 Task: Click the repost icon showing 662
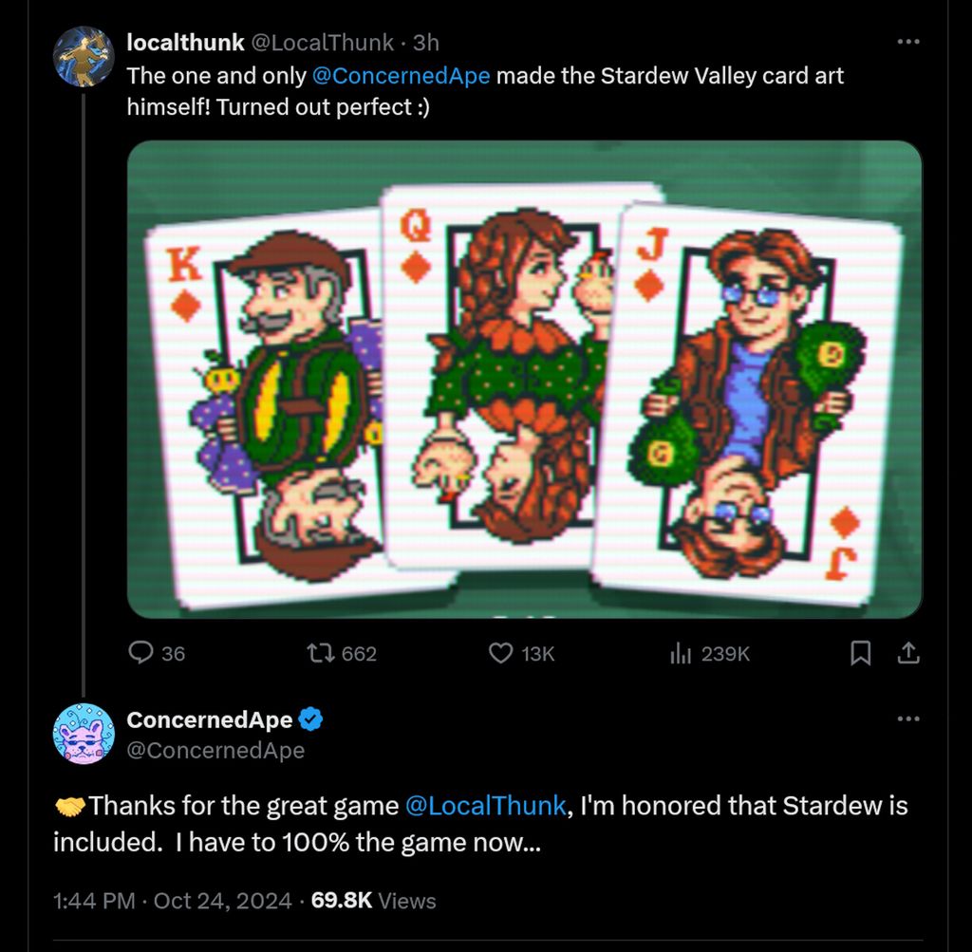(x=323, y=653)
